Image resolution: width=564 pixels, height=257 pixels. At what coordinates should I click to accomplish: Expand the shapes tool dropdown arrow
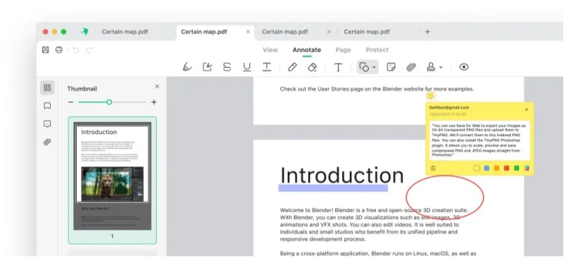[x=374, y=67]
